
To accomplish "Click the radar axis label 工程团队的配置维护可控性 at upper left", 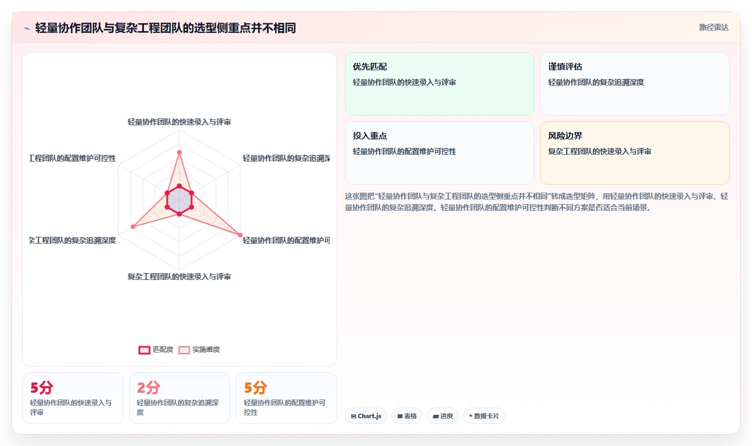I will 73,158.
